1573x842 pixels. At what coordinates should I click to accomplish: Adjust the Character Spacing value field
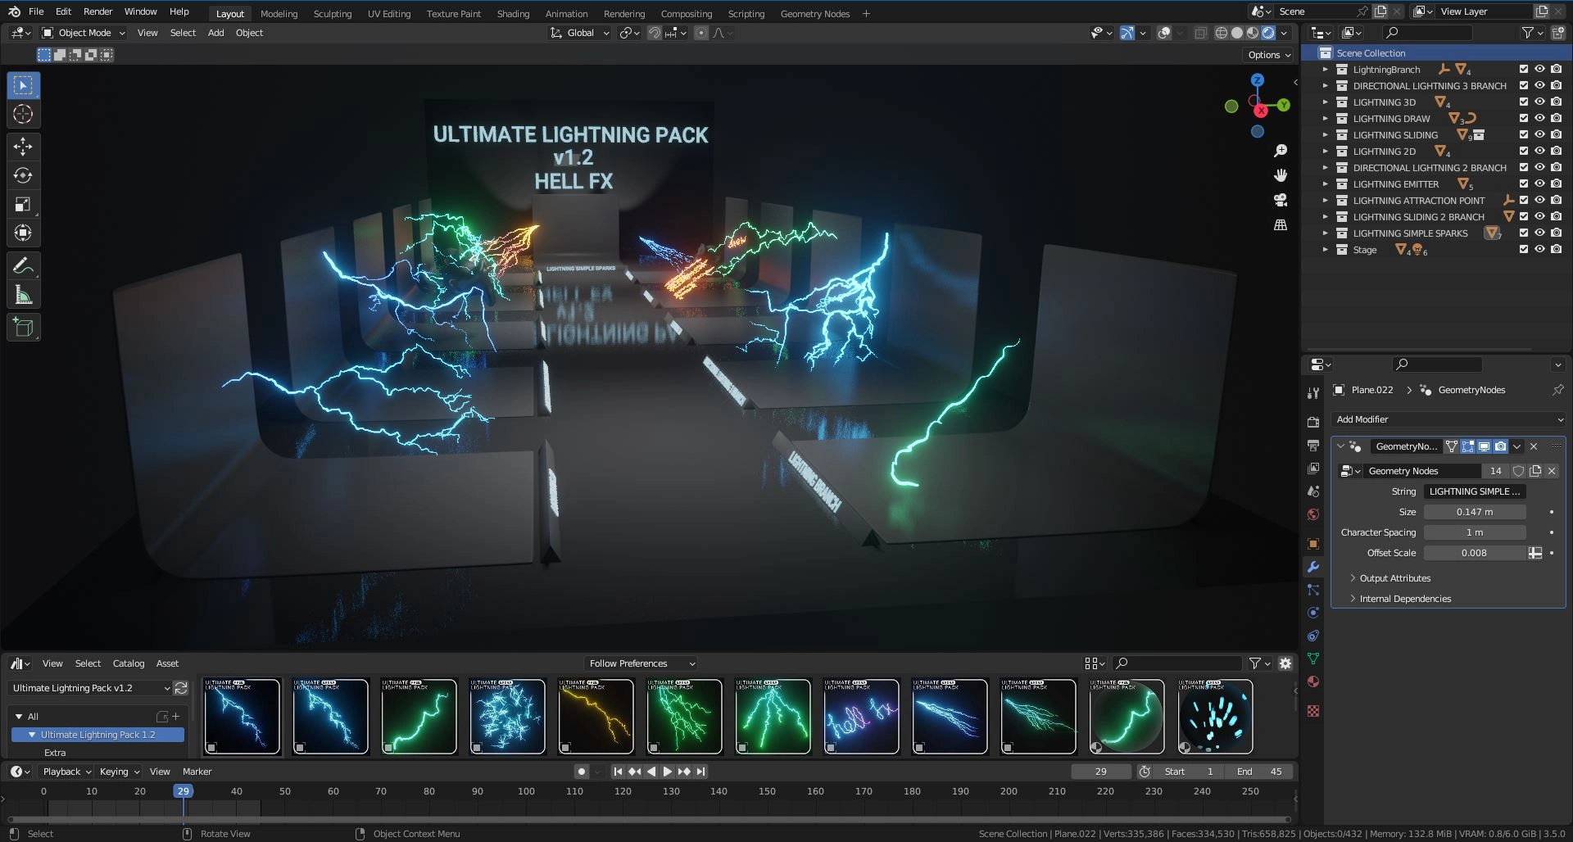[1474, 532]
